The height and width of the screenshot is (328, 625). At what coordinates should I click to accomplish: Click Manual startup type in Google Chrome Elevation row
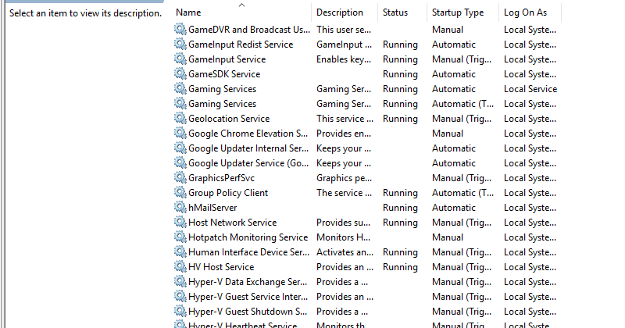448,134
